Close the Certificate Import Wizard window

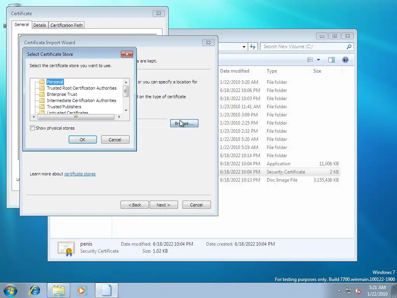pos(208,43)
